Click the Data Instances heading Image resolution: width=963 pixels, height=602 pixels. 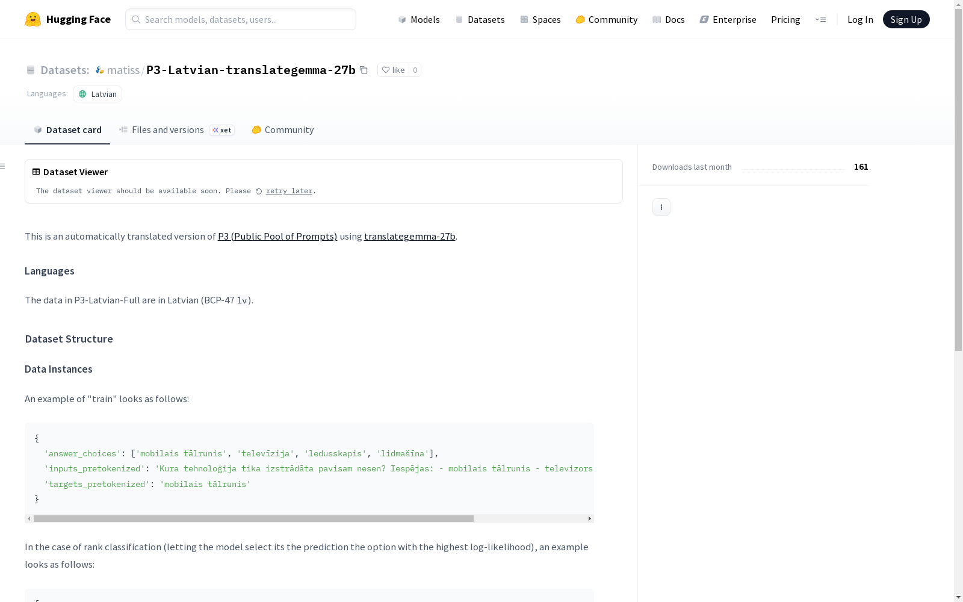[x=58, y=369]
